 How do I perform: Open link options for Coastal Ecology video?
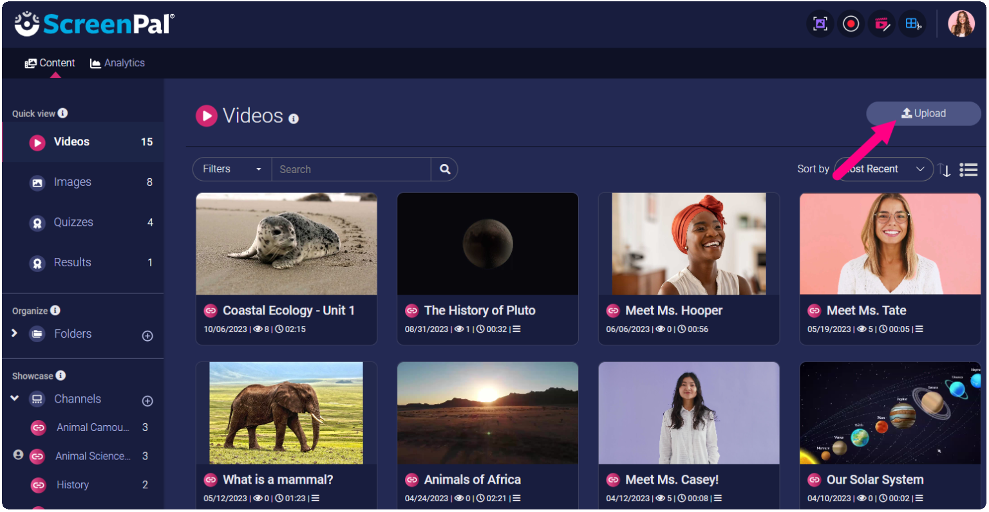[211, 310]
